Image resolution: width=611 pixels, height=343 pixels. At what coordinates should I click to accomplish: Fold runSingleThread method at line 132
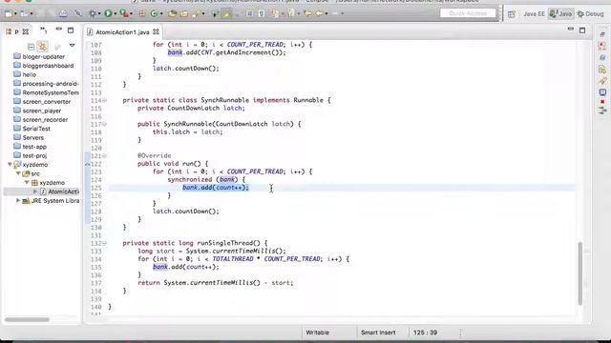click(x=104, y=243)
